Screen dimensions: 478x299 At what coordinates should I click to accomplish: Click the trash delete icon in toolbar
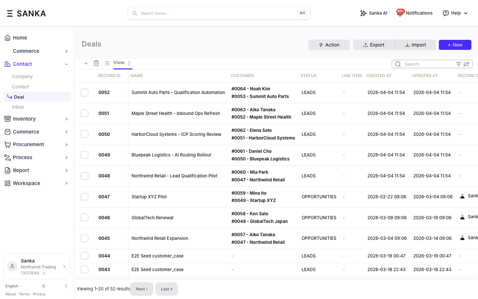96,63
